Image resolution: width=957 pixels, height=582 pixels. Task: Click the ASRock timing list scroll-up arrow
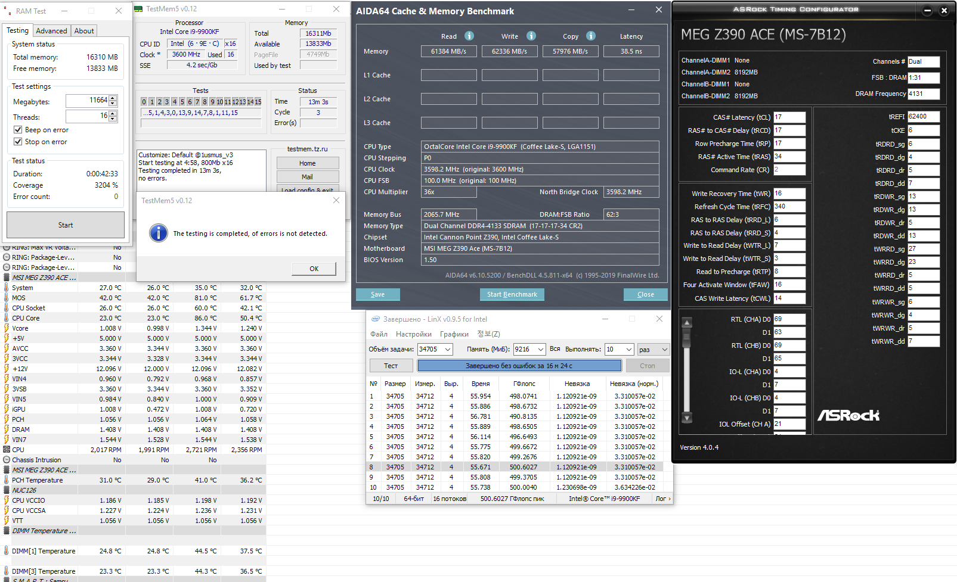687,323
